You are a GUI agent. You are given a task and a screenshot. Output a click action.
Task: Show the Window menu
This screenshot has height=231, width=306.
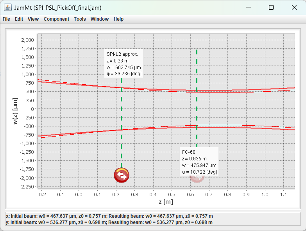click(100, 19)
